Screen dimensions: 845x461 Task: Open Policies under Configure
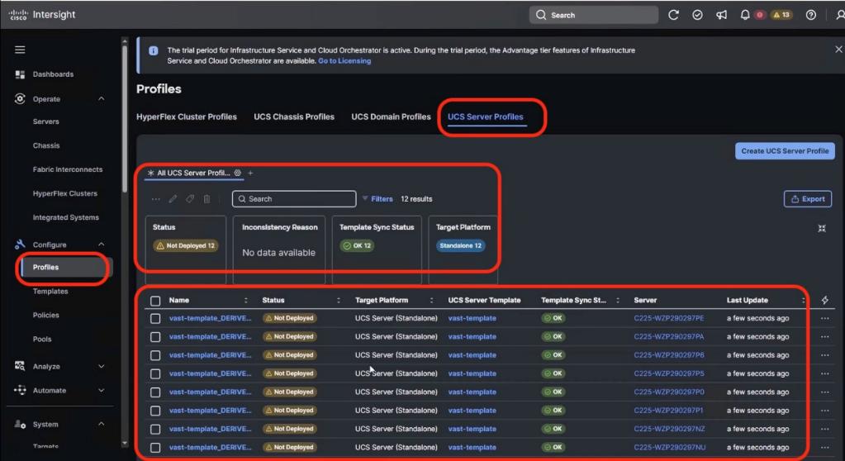45,315
